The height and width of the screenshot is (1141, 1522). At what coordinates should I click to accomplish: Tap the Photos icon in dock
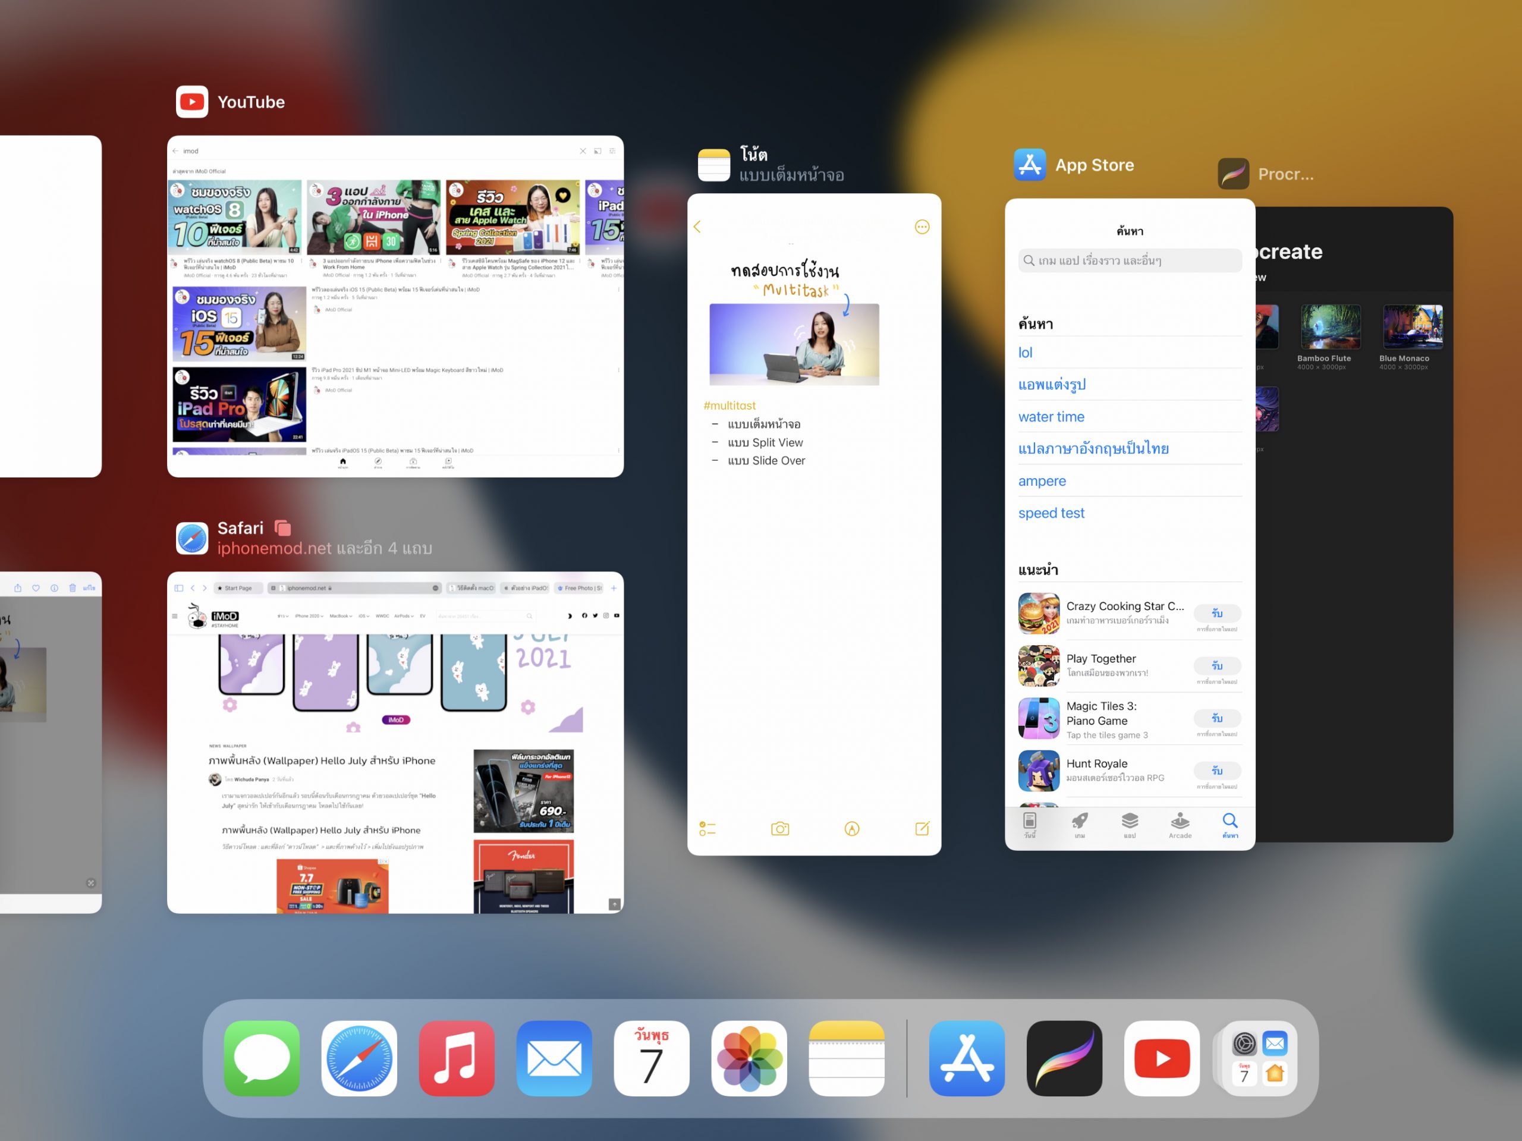click(x=749, y=1058)
